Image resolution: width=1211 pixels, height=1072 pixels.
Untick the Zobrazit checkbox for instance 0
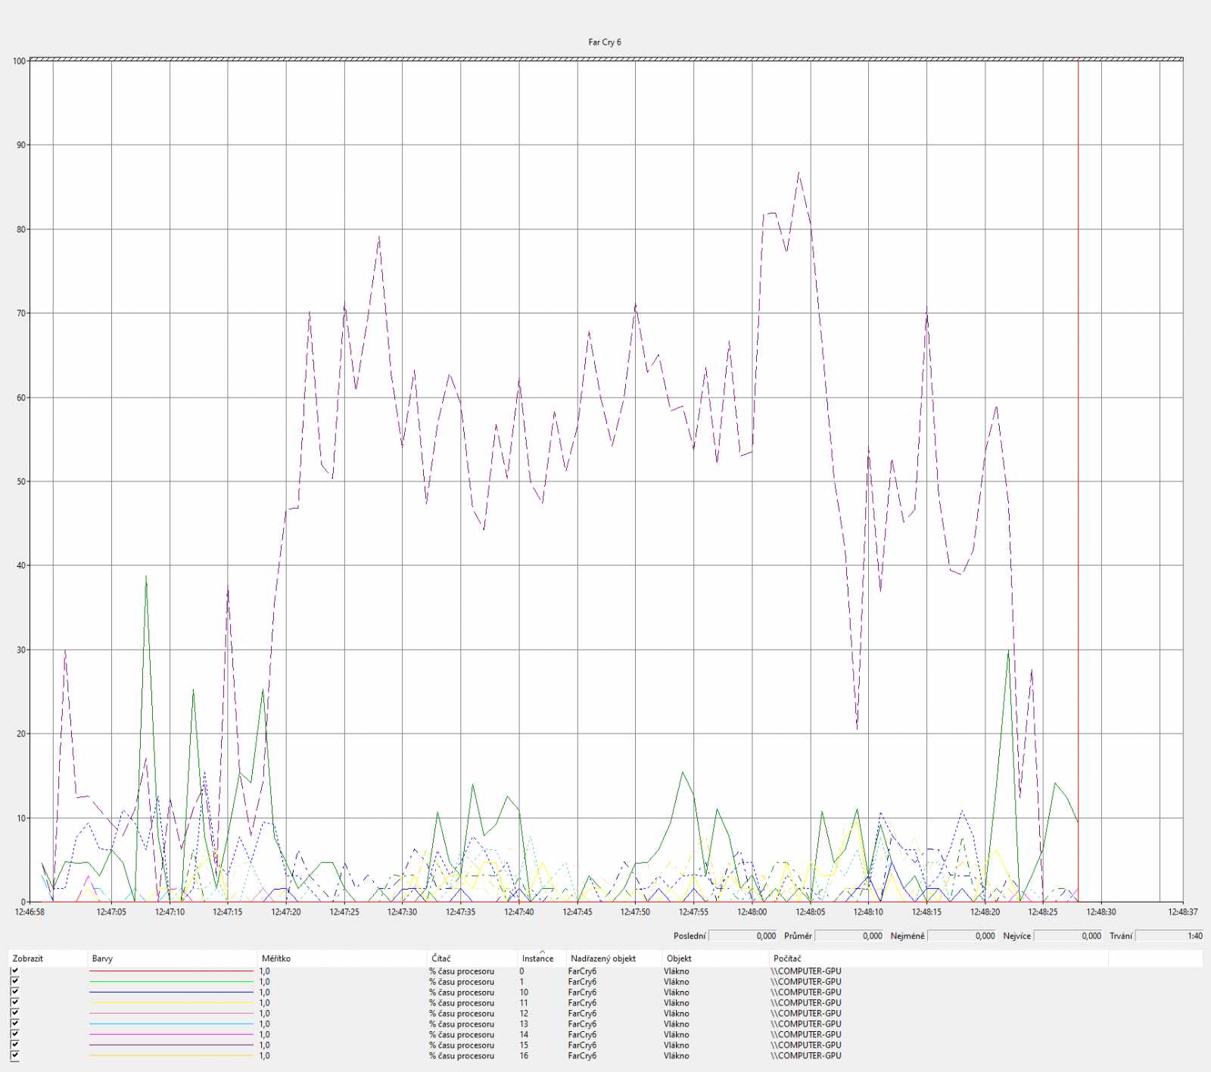click(15, 971)
